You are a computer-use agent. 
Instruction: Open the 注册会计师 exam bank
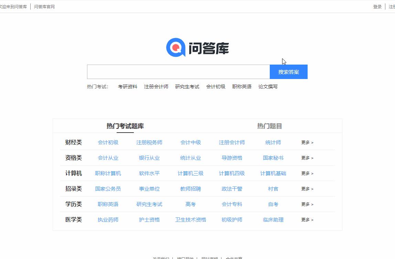point(232,142)
